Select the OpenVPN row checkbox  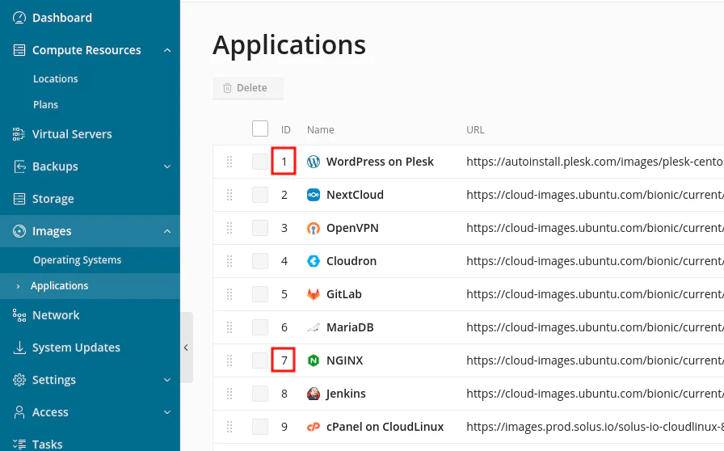tap(260, 228)
